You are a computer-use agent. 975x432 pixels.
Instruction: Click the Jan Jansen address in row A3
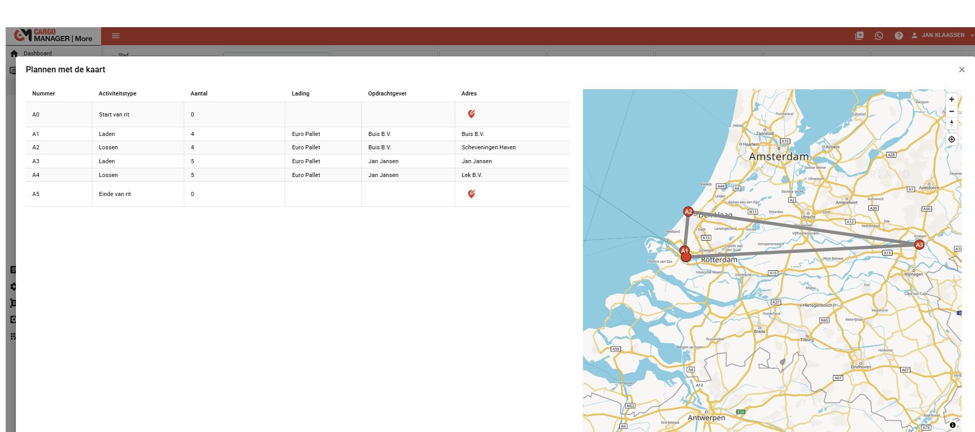click(x=477, y=161)
